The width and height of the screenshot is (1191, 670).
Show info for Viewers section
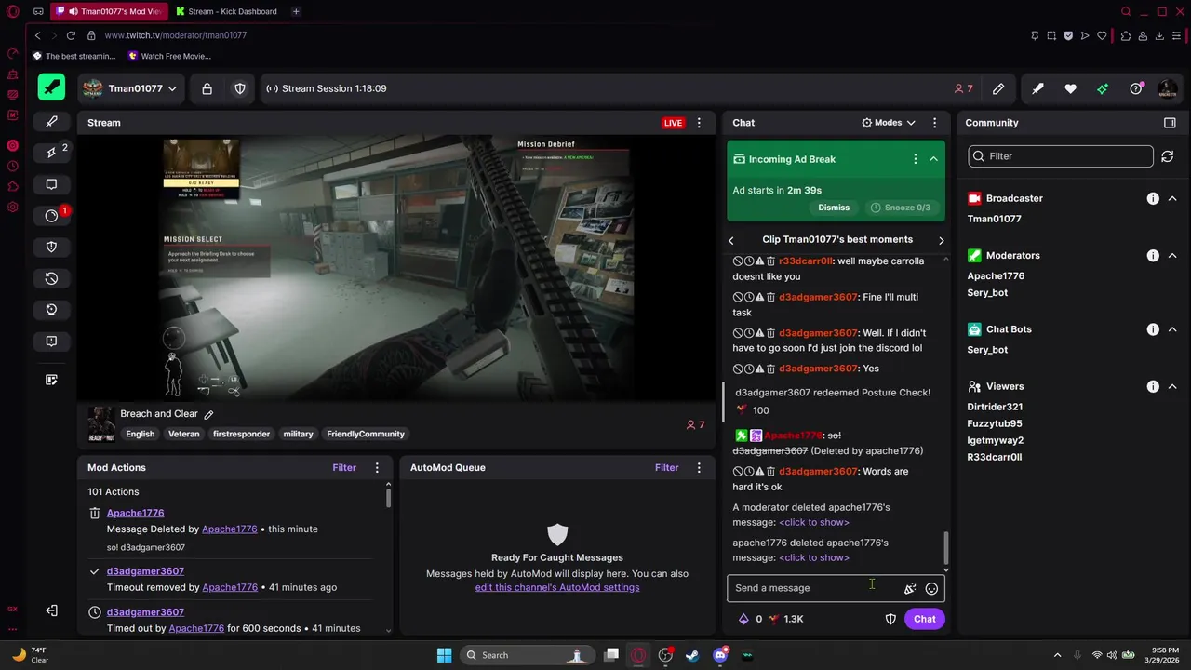pos(1153,386)
